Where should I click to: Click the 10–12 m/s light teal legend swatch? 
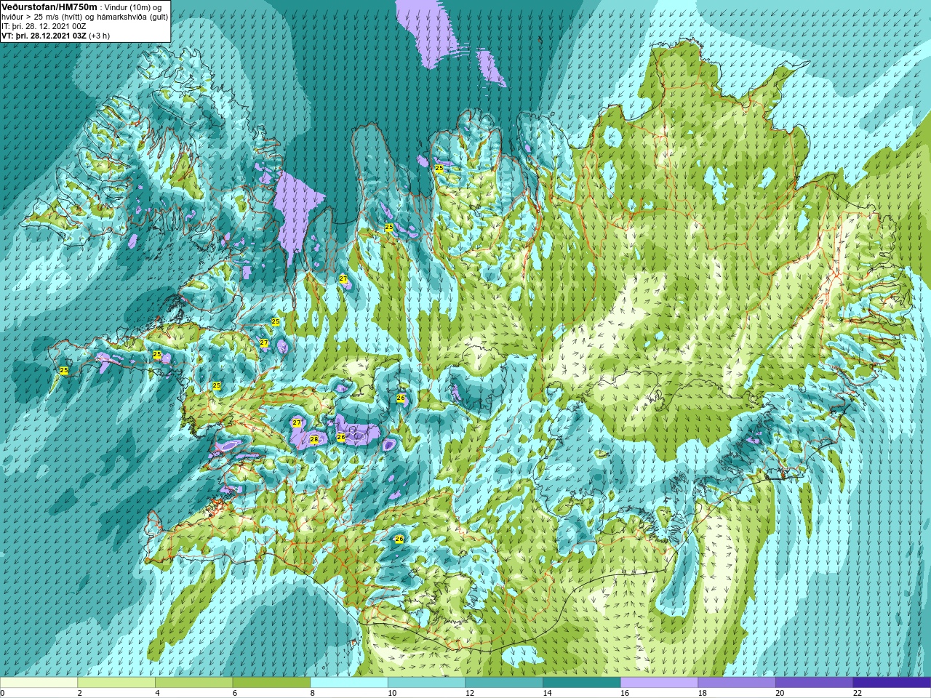426,683
